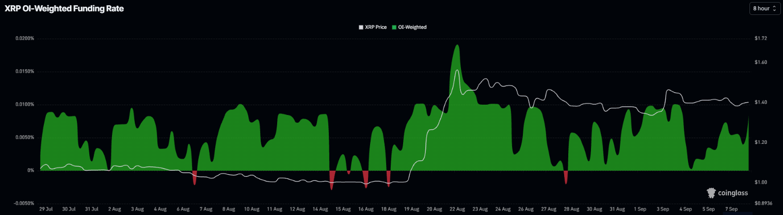Screen dimensions: 783x215
Task: Click the 15 Aug date label
Action: pyautogui.click(x=343, y=210)
